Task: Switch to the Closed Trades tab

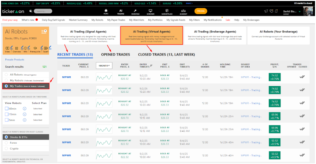Action: [x=166, y=55]
